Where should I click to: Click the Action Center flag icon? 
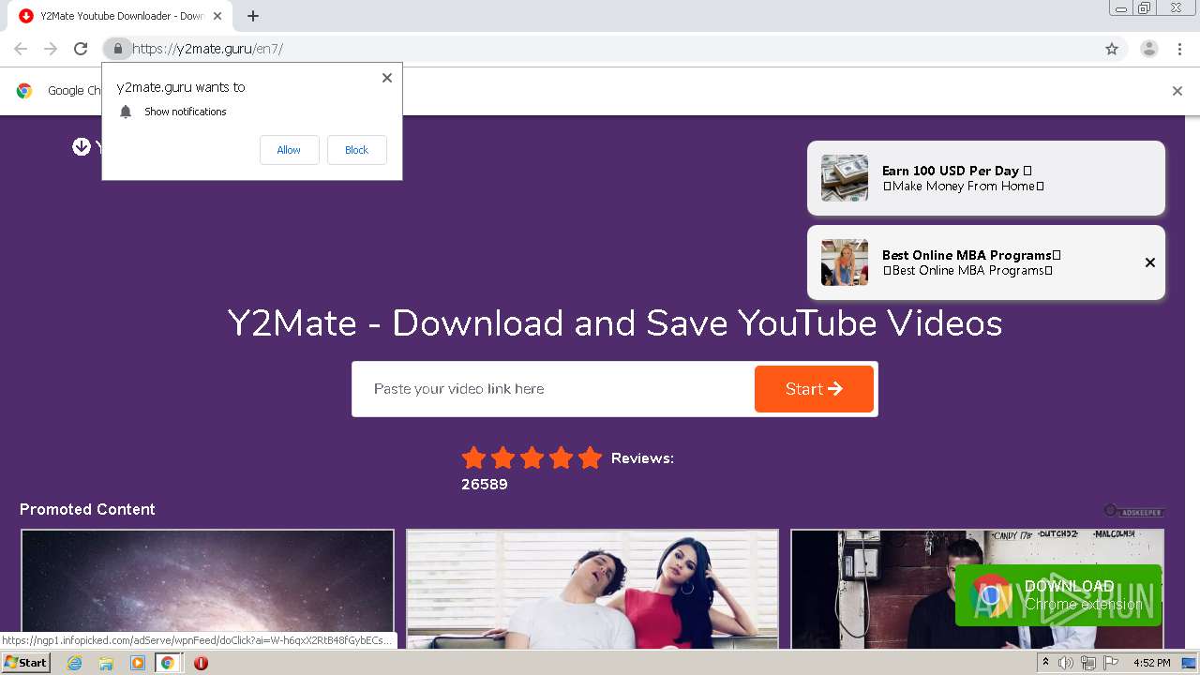coord(1111,663)
